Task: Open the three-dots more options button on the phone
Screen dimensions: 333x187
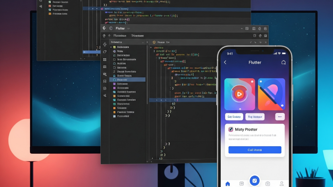Action: tap(280, 117)
